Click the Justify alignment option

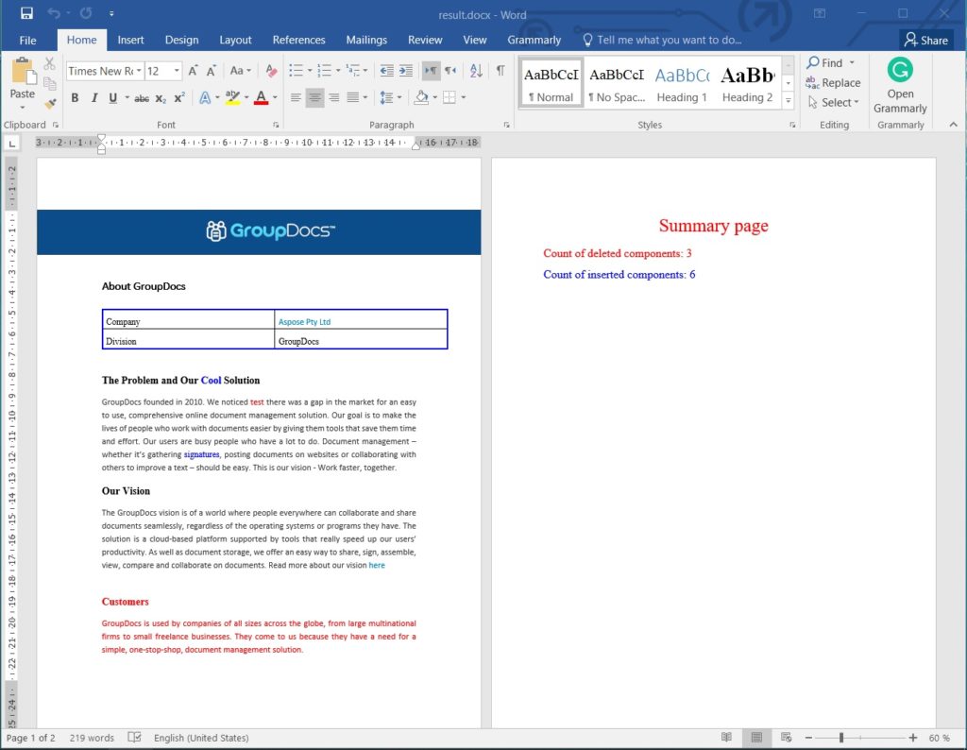coord(353,97)
